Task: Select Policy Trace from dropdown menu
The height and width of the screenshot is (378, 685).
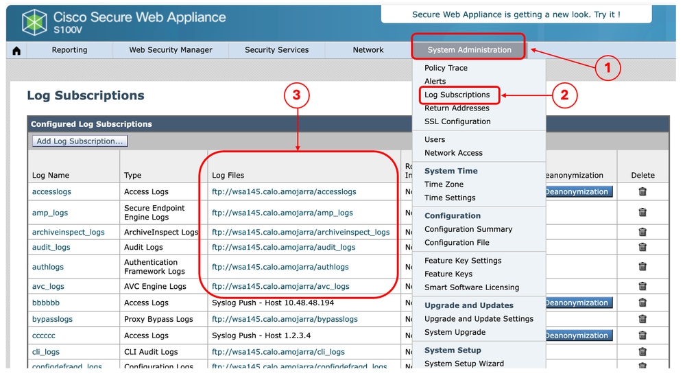Action: 446,68
